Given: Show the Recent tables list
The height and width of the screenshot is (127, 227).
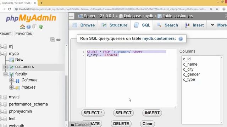Looking at the screenshot, I should pyautogui.click(x=6, y=34).
